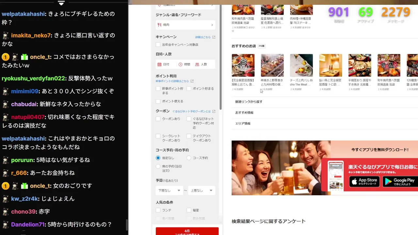Open the キャンペーン 詳細はこちら link
Viewport: 418px width, 235px height.
tap(203, 37)
